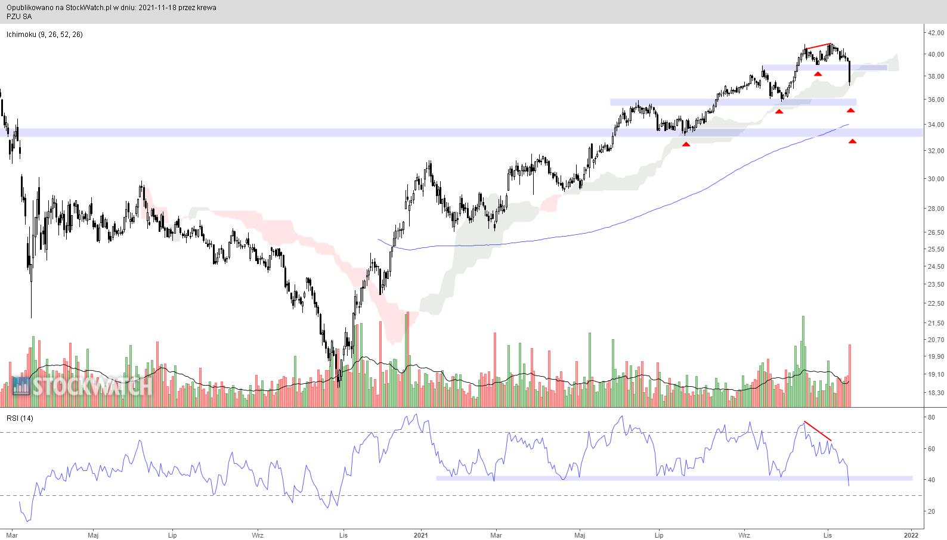
Task: Click the 22,50 price axis label
Action: (x=935, y=303)
